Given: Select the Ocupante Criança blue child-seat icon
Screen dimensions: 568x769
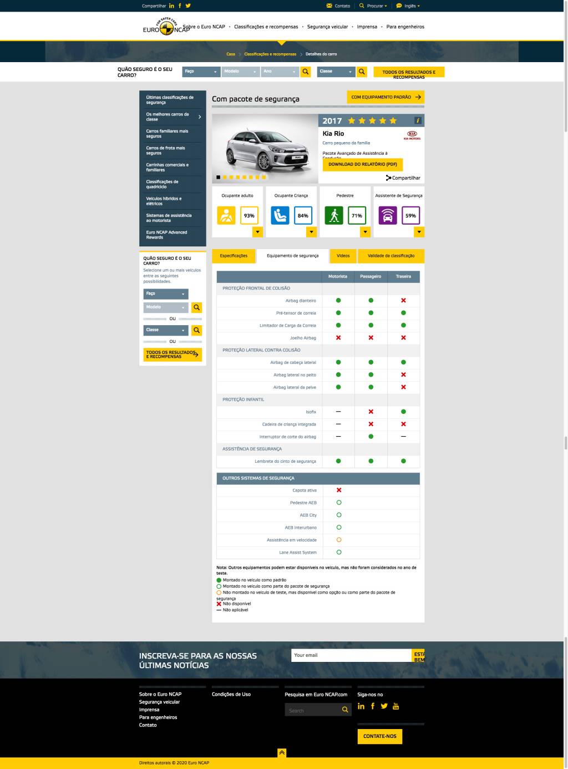Looking at the screenshot, I should 280,215.
